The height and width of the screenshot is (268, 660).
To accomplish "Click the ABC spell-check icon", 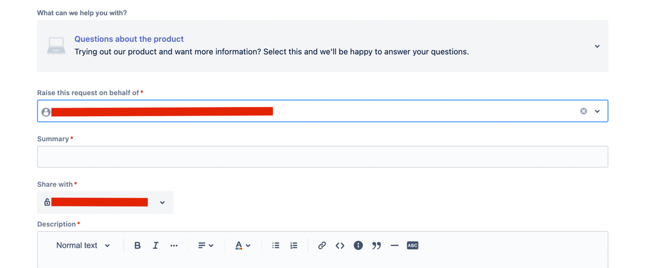I will pos(412,246).
